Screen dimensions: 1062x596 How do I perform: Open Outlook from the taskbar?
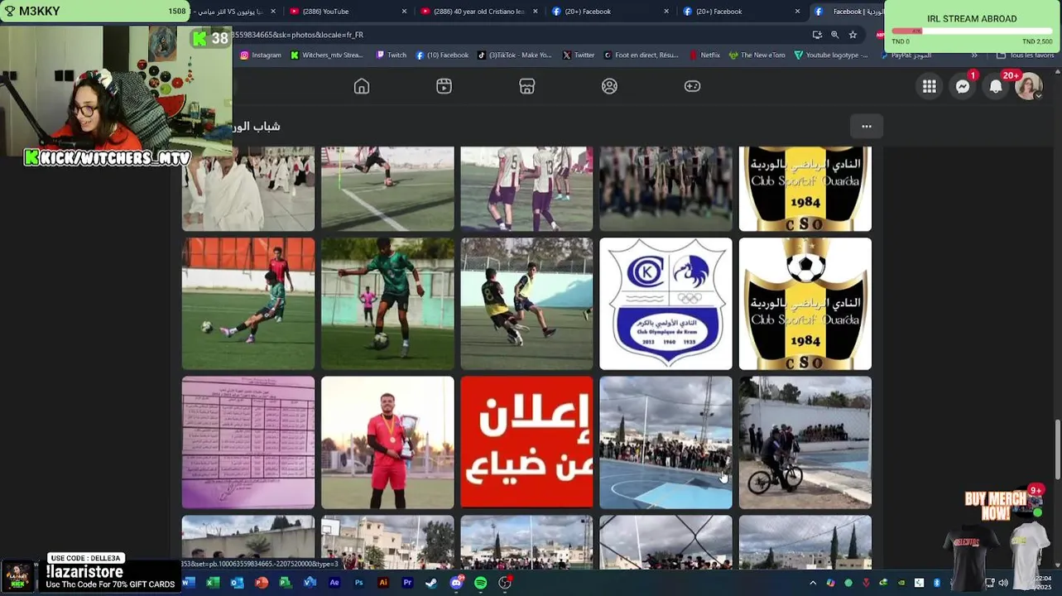point(237,583)
